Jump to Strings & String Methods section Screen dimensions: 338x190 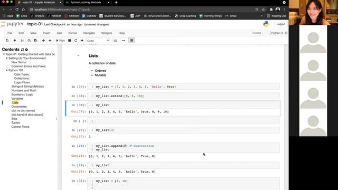27,87
